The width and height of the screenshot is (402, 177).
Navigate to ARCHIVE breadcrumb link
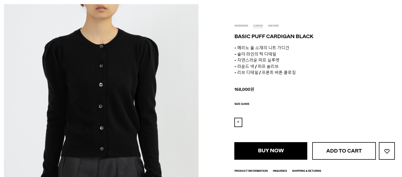point(273,26)
